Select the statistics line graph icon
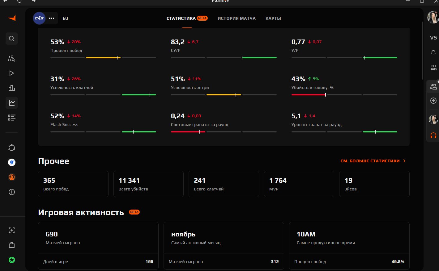The width and height of the screenshot is (439, 271). click(12, 103)
